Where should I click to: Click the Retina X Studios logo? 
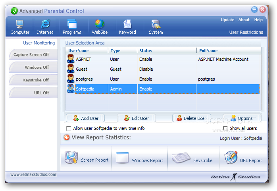(x=235, y=177)
